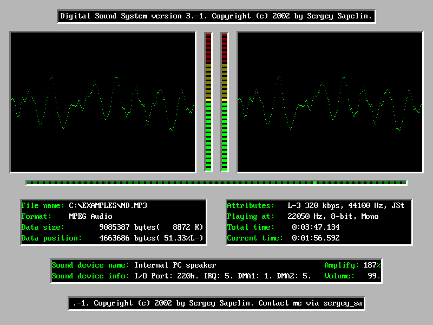
Task: Click the scrolling copyright ticker at bottom
Action: 216,303
